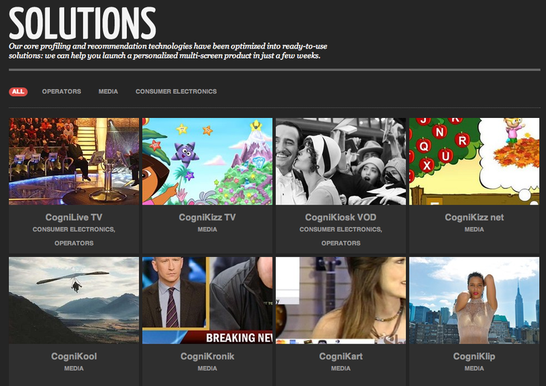The height and width of the screenshot is (386, 546).
Task: Open the CogniKart thumbnail image
Action: (x=341, y=300)
